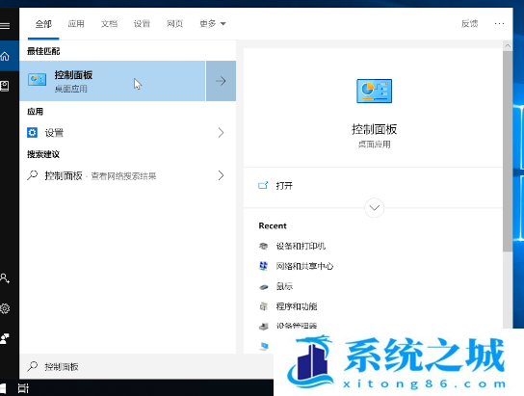The height and width of the screenshot is (396, 524).
Task: Open recent item 网络和共享中心
Action: [x=304, y=266]
